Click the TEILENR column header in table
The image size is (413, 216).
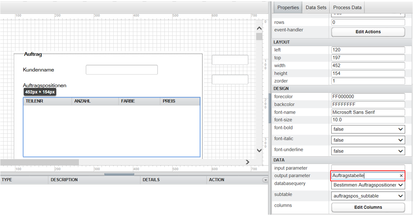[x=47, y=101]
